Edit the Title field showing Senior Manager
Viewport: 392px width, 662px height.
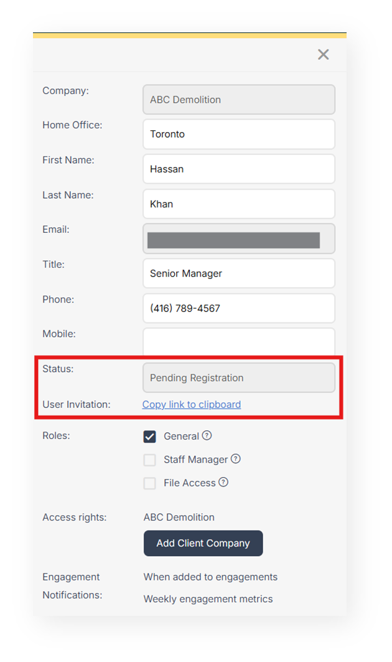pyautogui.click(x=239, y=273)
